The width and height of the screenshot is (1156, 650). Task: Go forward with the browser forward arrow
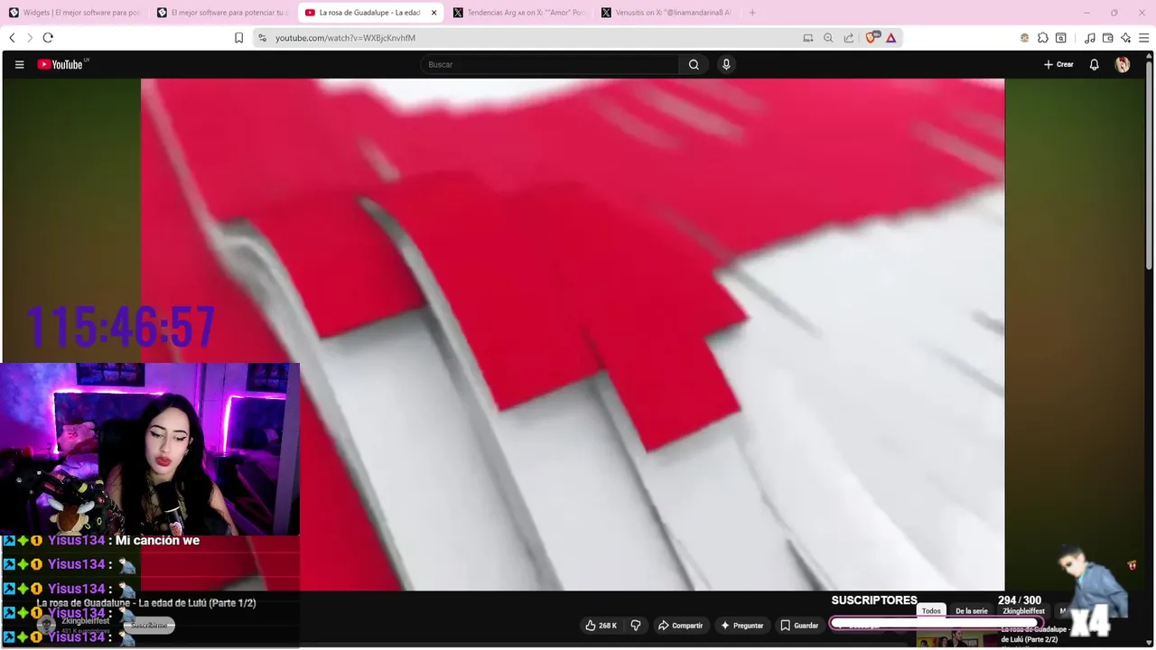29,38
